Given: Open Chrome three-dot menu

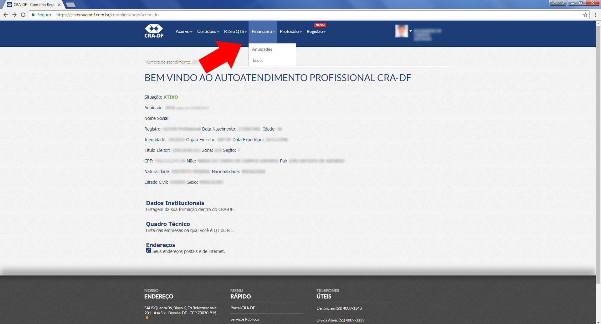Looking at the screenshot, I should (x=595, y=15).
